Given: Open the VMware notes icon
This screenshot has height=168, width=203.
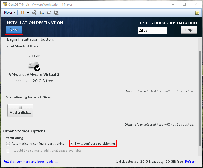Looking at the screenshot, I should [197, 13].
